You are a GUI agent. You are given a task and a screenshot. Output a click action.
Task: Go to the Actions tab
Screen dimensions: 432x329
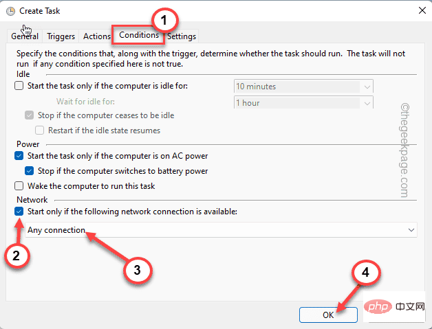(x=96, y=36)
